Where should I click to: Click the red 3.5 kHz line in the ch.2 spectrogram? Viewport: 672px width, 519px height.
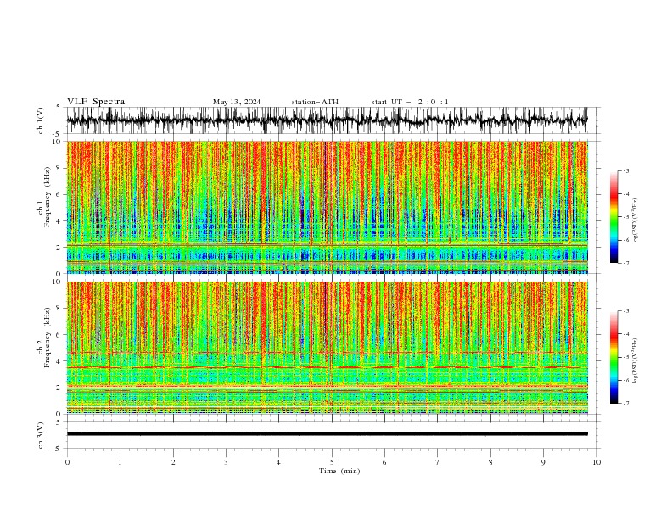click(327, 367)
